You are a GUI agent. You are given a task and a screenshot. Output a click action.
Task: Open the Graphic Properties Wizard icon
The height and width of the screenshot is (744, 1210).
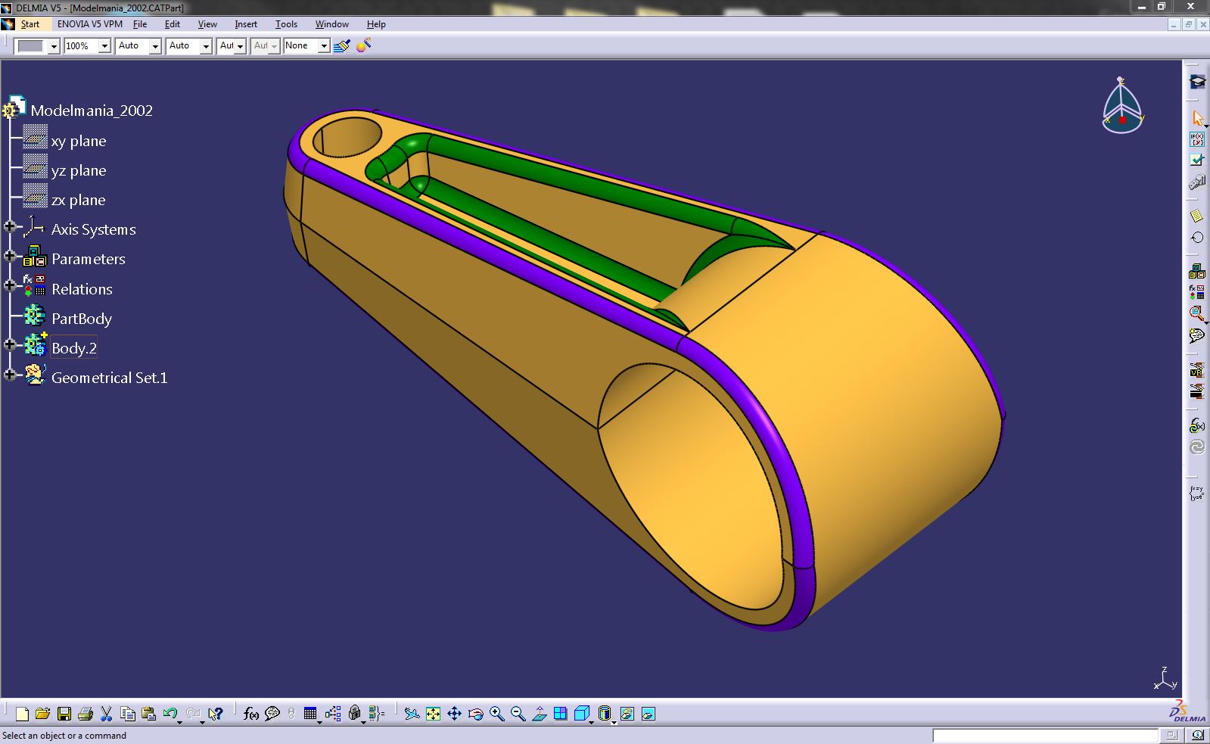pos(363,45)
